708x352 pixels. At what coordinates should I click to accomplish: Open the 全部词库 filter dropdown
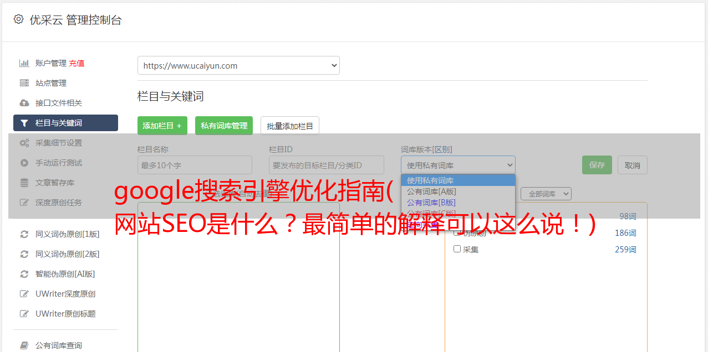546,194
